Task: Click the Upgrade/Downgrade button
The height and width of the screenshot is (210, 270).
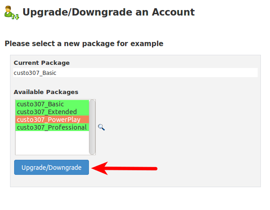Action: (52, 168)
